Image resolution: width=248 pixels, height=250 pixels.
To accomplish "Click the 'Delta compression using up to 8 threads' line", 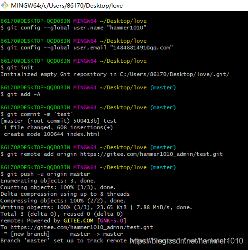I will click(x=65, y=194).
